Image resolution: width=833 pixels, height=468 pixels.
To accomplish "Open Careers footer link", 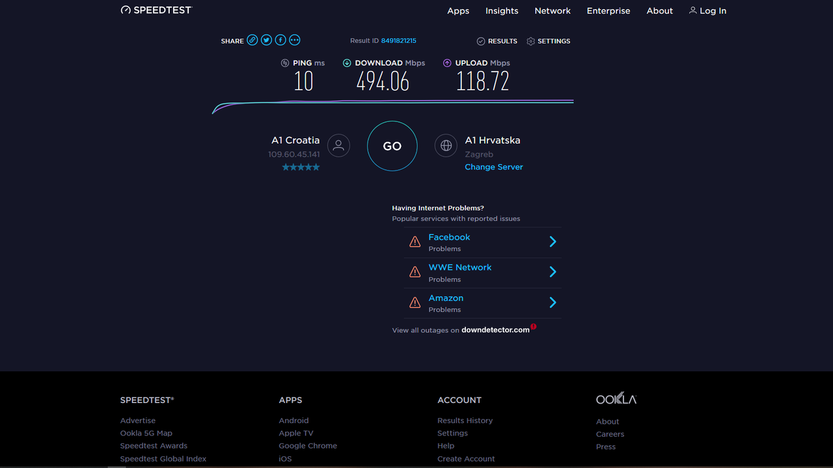I will click(610, 434).
